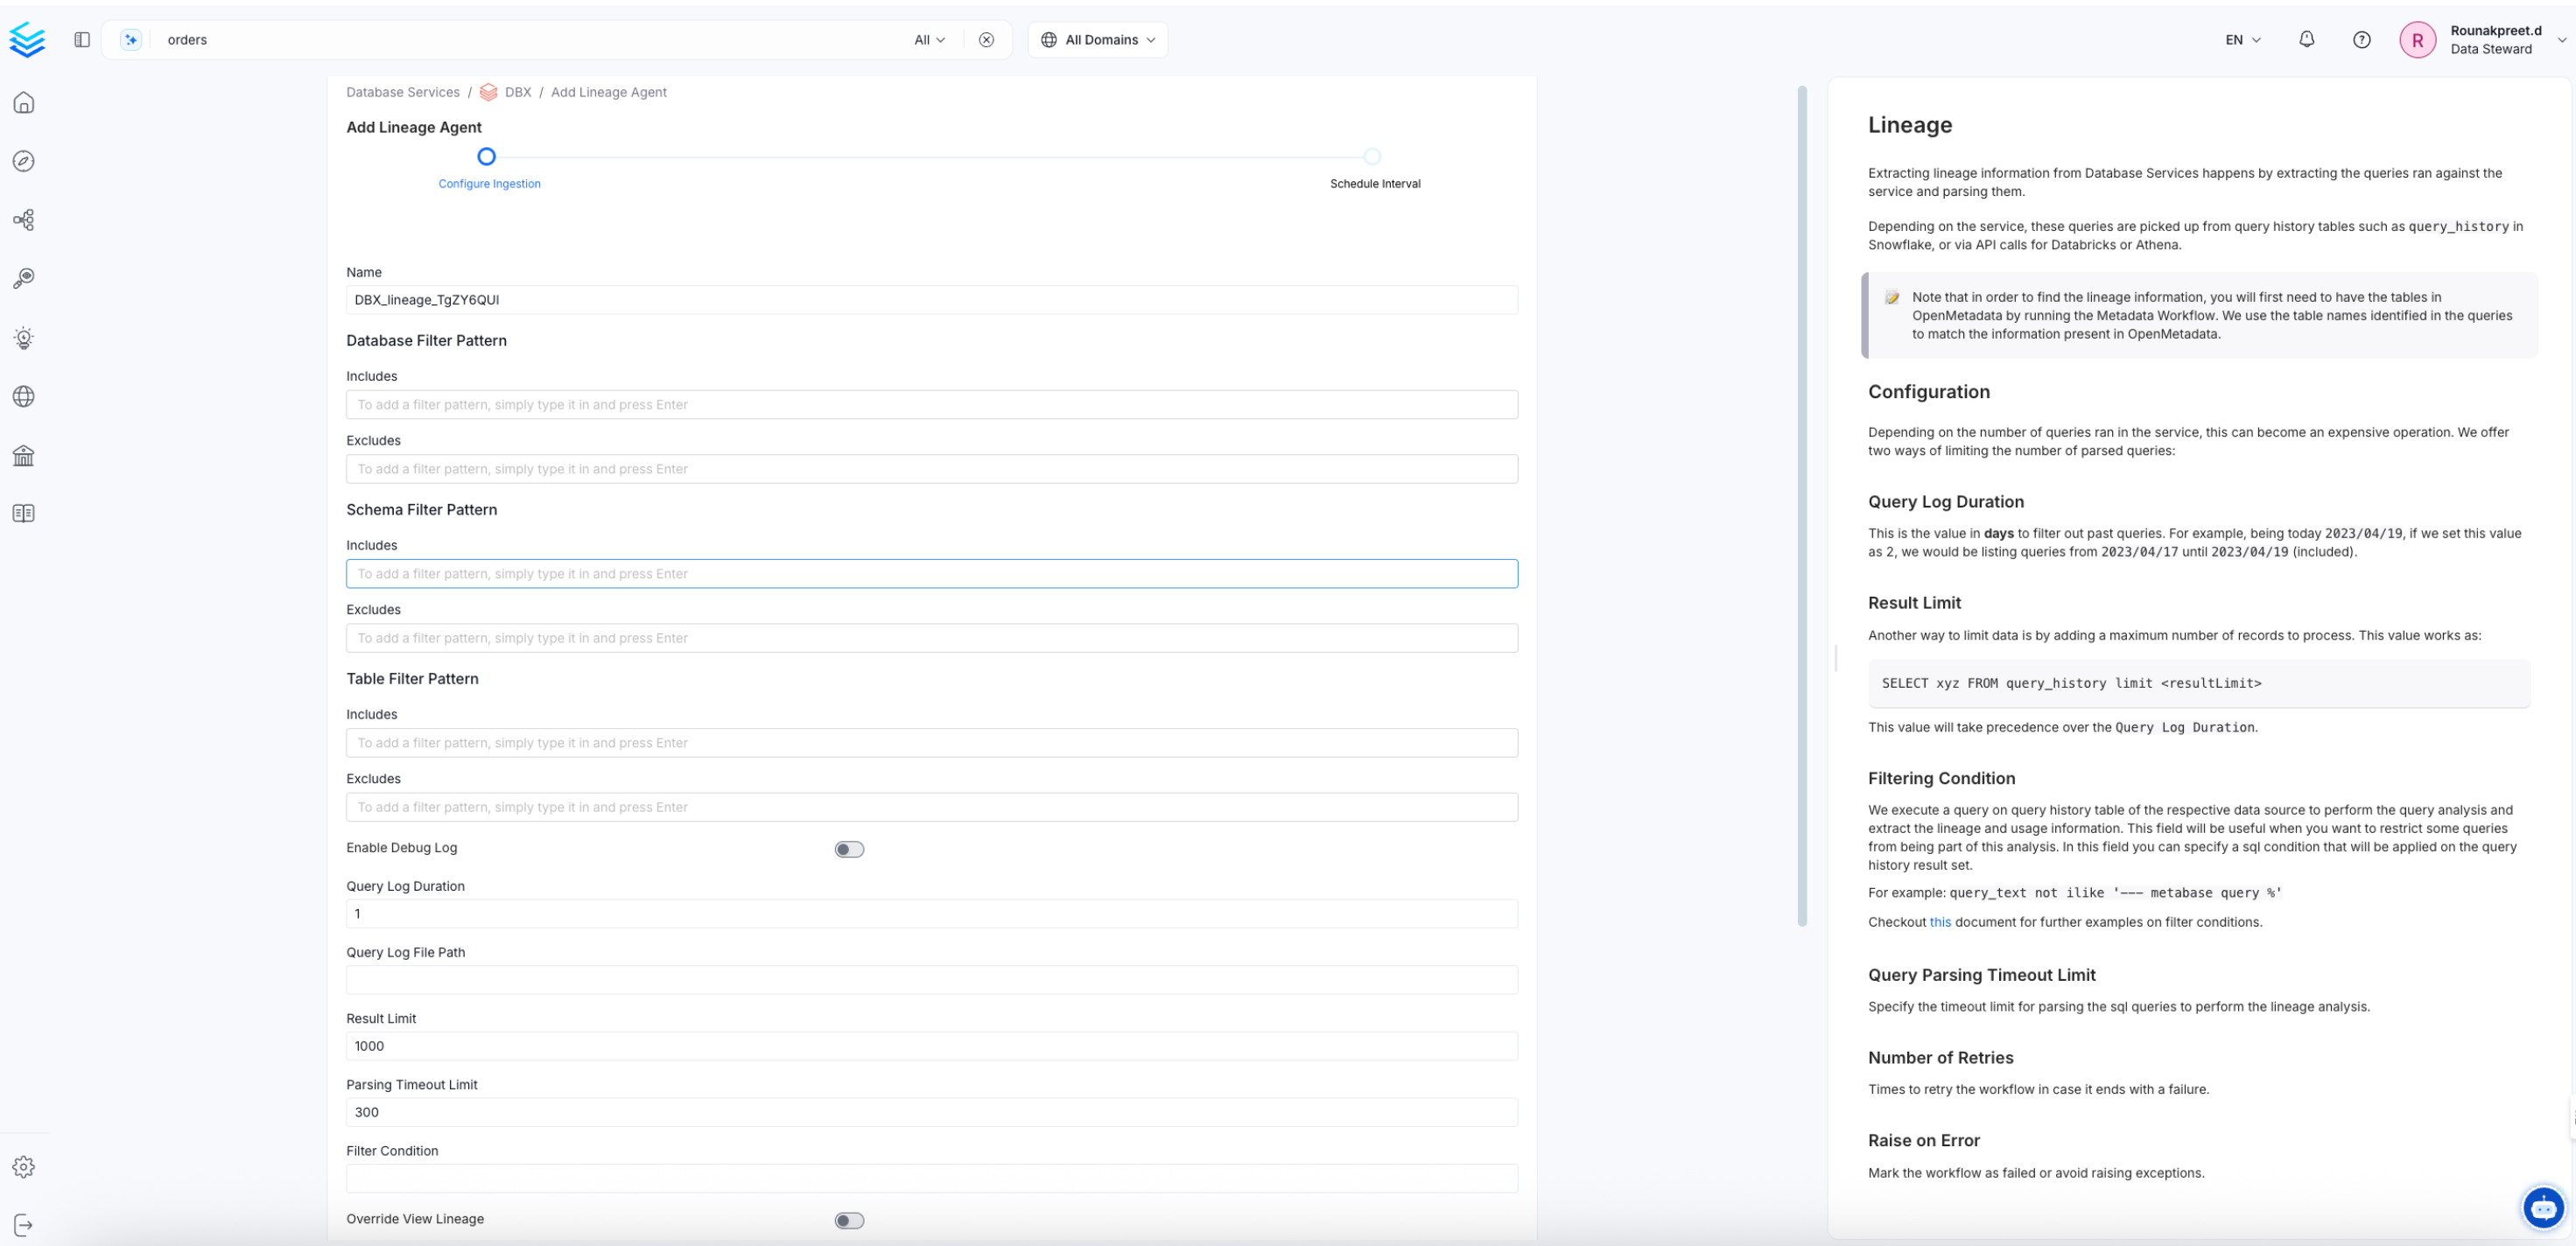Open the Home page from the sidebar
2576x1246 pixels.
pos(23,102)
